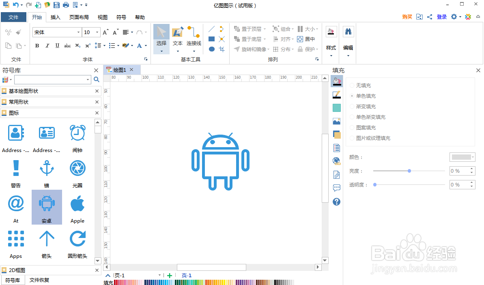Screen dimensions: 484x285
Task: Open the line style panel icon
Action: (x=336, y=95)
